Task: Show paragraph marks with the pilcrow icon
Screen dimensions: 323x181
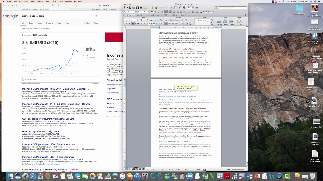Action: coord(171,8)
